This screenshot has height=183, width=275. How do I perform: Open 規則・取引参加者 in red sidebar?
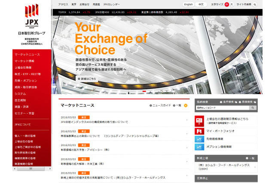pos(26,87)
